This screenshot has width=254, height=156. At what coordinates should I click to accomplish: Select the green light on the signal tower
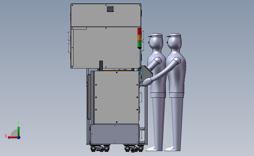pos(139,44)
